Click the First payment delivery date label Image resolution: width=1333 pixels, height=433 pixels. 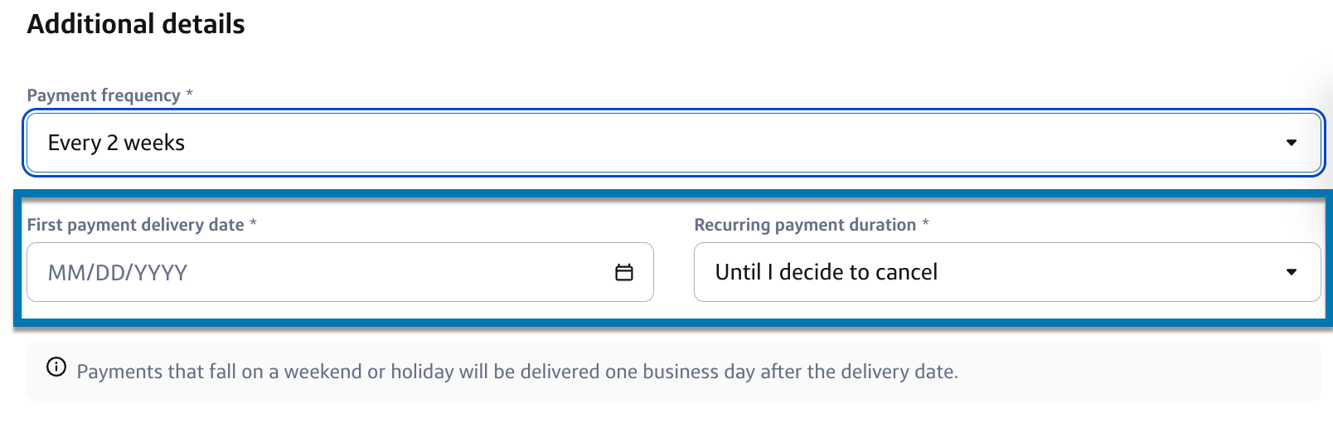[x=135, y=225]
